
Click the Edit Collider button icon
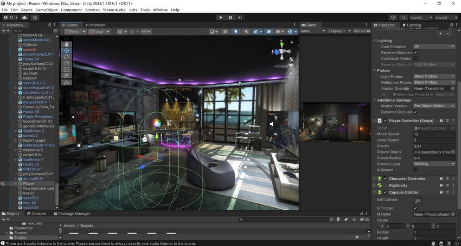[418, 201]
